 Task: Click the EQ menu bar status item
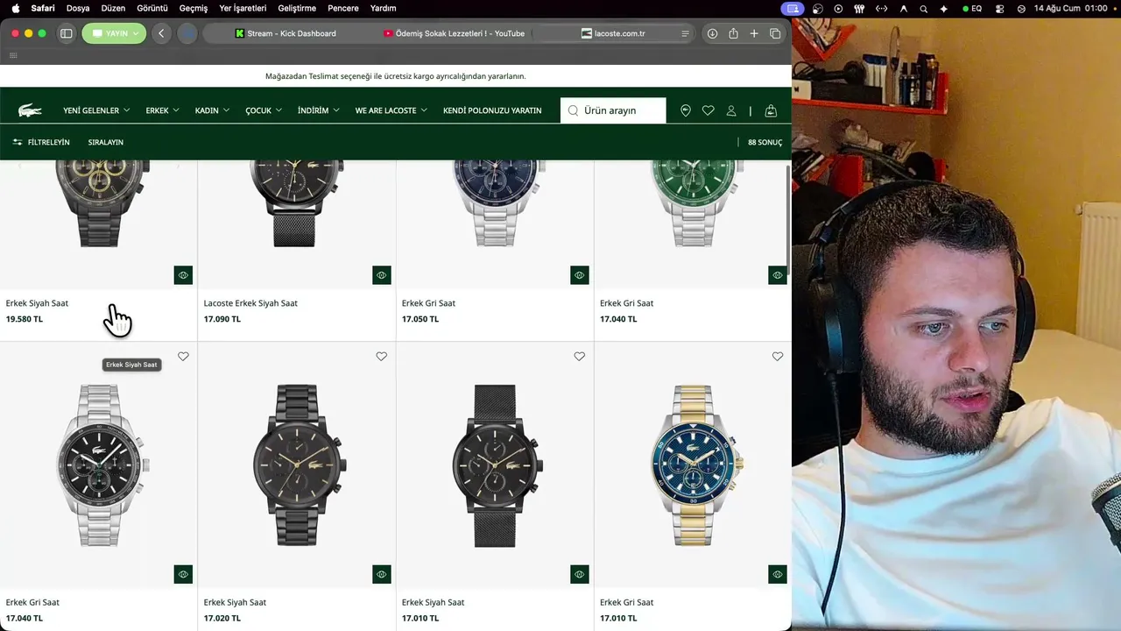click(x=972, y=8)
